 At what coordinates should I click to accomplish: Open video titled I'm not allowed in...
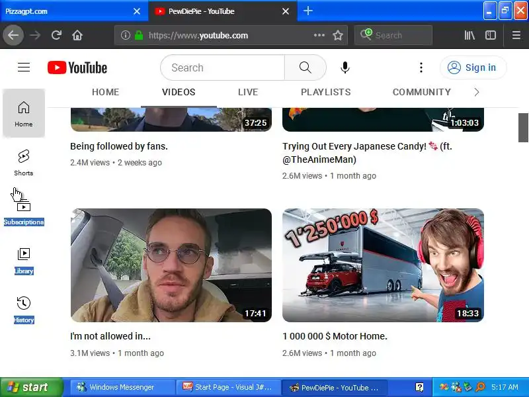coord(110,336)
